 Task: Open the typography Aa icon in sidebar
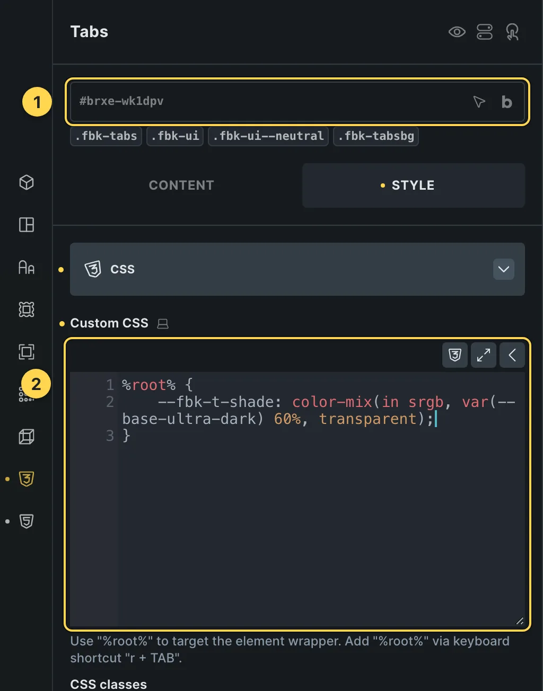(x=27, y=267)
